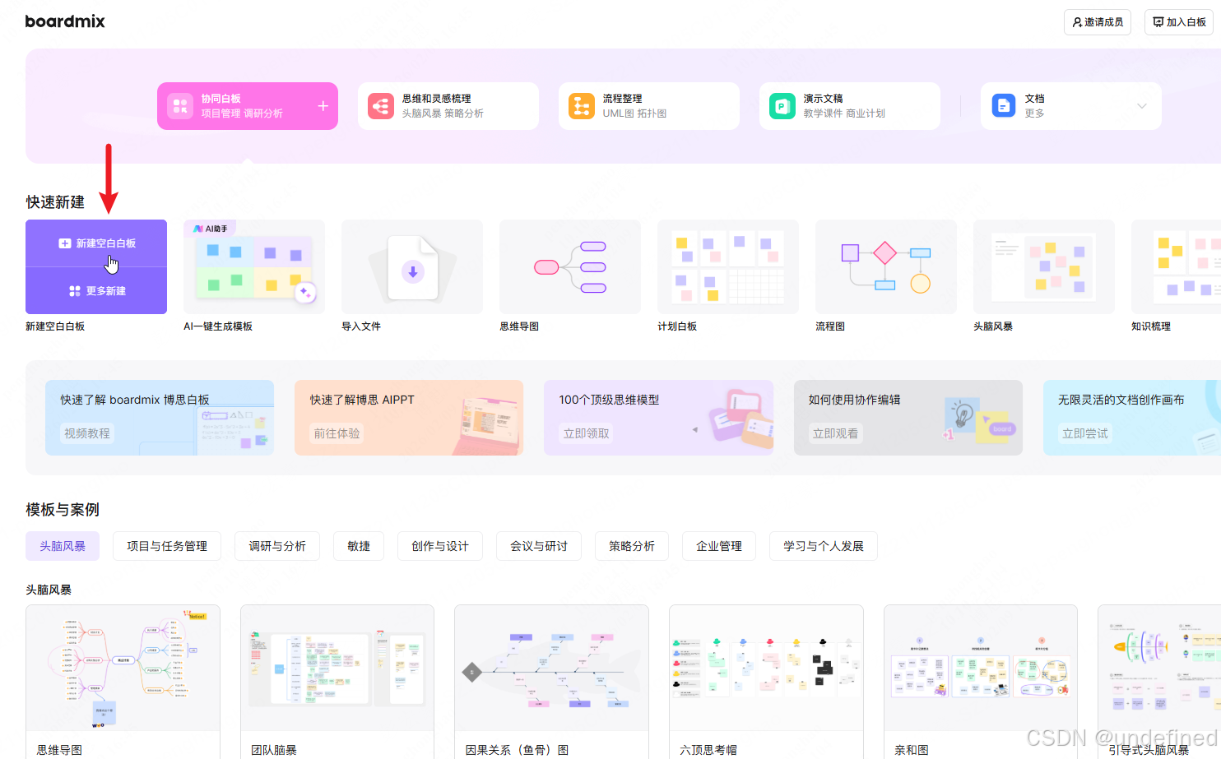Click the invite members person icon
This screenshot has width=1221, height=759.
point(1078,22)
